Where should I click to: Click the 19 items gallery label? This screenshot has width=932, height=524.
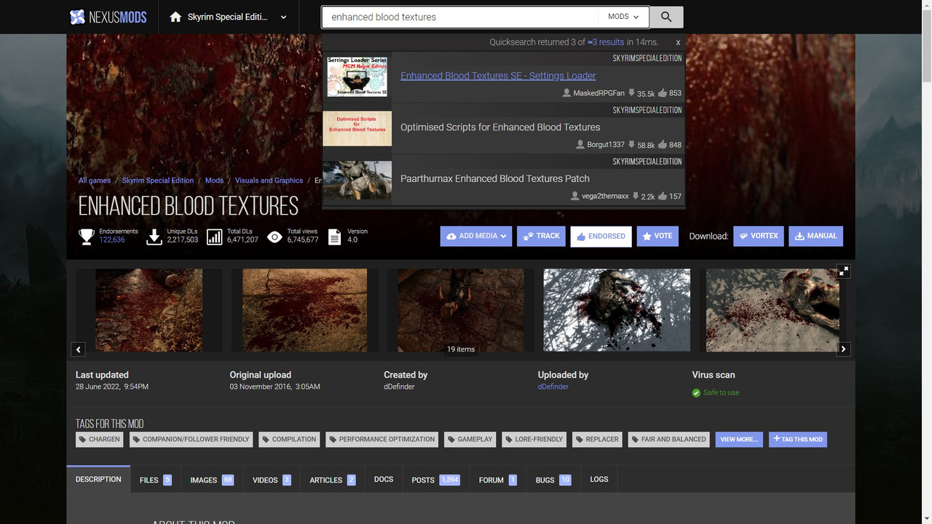click(461, 349)
